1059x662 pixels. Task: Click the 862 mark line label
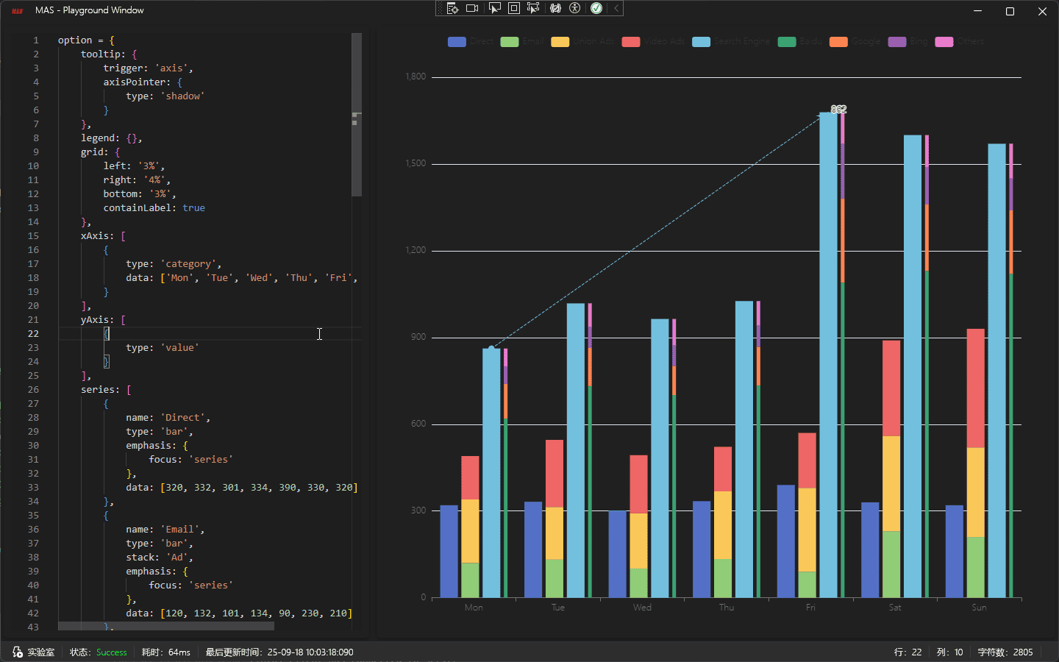[x=838, y=109]
